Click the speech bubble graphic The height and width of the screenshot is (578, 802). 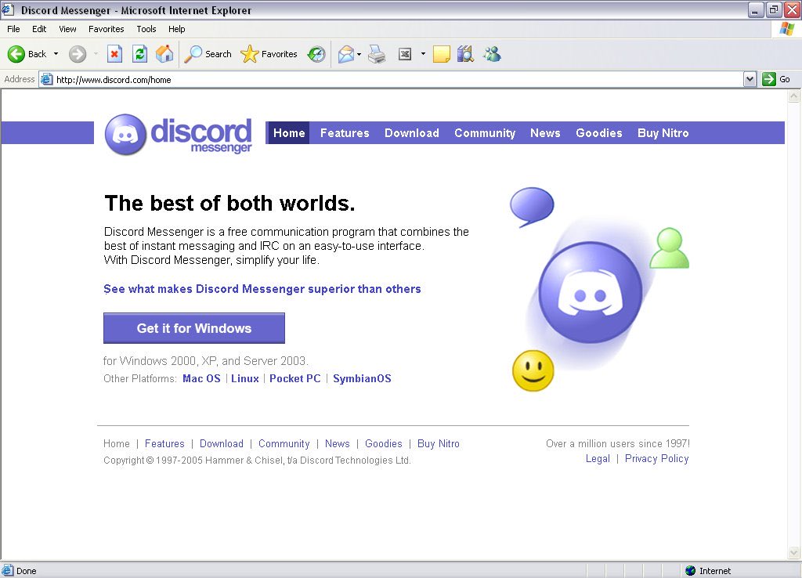click(532, 206)
